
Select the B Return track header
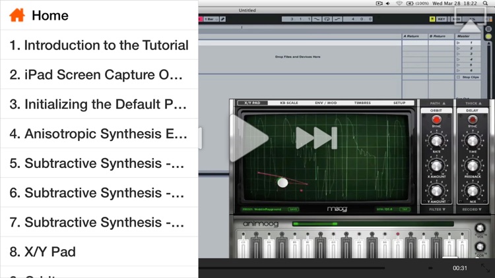pyautogui.click(x=441, y=36)
